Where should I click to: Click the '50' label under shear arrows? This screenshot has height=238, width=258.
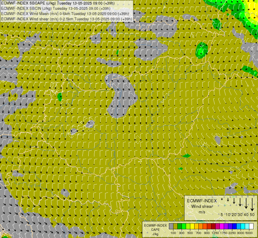pyautogui.click(x=252, y=214)
